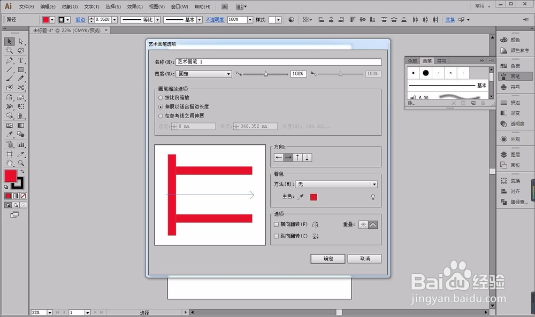The image size is (535, 317).
Task: Select the Artboard tool
Action: pos(9,154)
